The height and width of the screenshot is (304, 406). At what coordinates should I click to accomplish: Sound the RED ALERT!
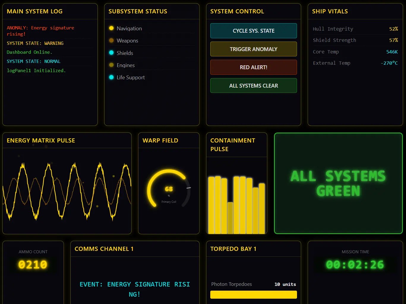(253, 67)
